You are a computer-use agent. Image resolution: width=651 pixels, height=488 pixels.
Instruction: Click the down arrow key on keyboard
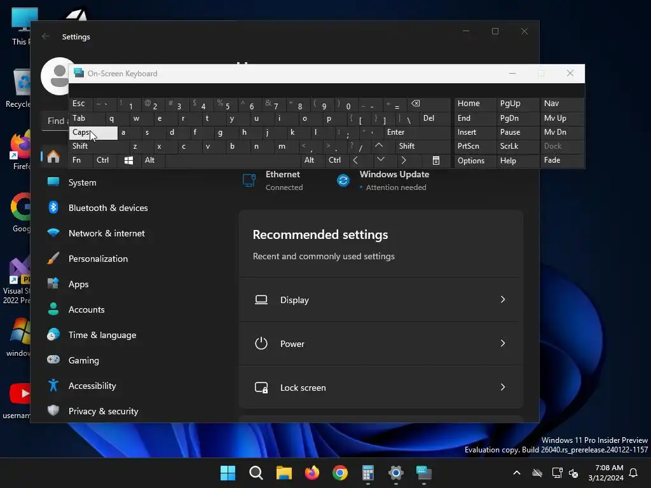381,159
